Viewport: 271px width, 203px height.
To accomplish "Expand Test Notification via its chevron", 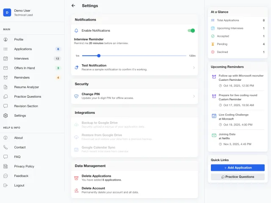I will pyautogui.click(x=194, y=68).
